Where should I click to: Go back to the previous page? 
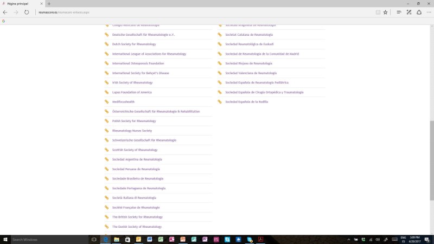[5, 12]
